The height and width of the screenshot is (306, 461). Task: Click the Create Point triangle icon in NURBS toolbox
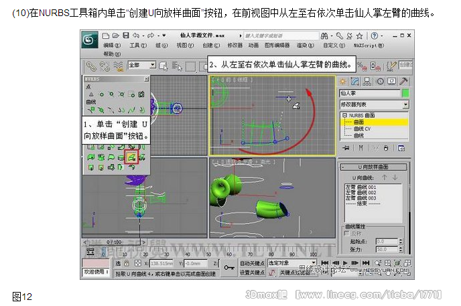point(91,94)
